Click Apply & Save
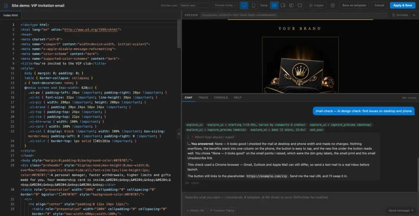This screenshot has height=216, width=419. click(402, 5)
